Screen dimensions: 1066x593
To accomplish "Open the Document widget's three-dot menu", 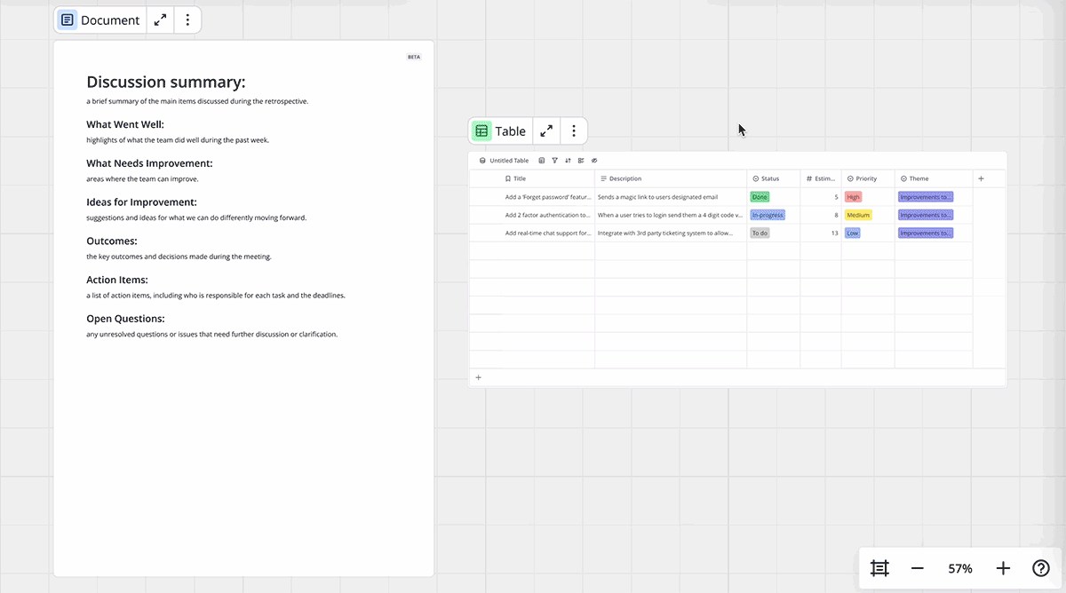I will [x=187, y=20].
